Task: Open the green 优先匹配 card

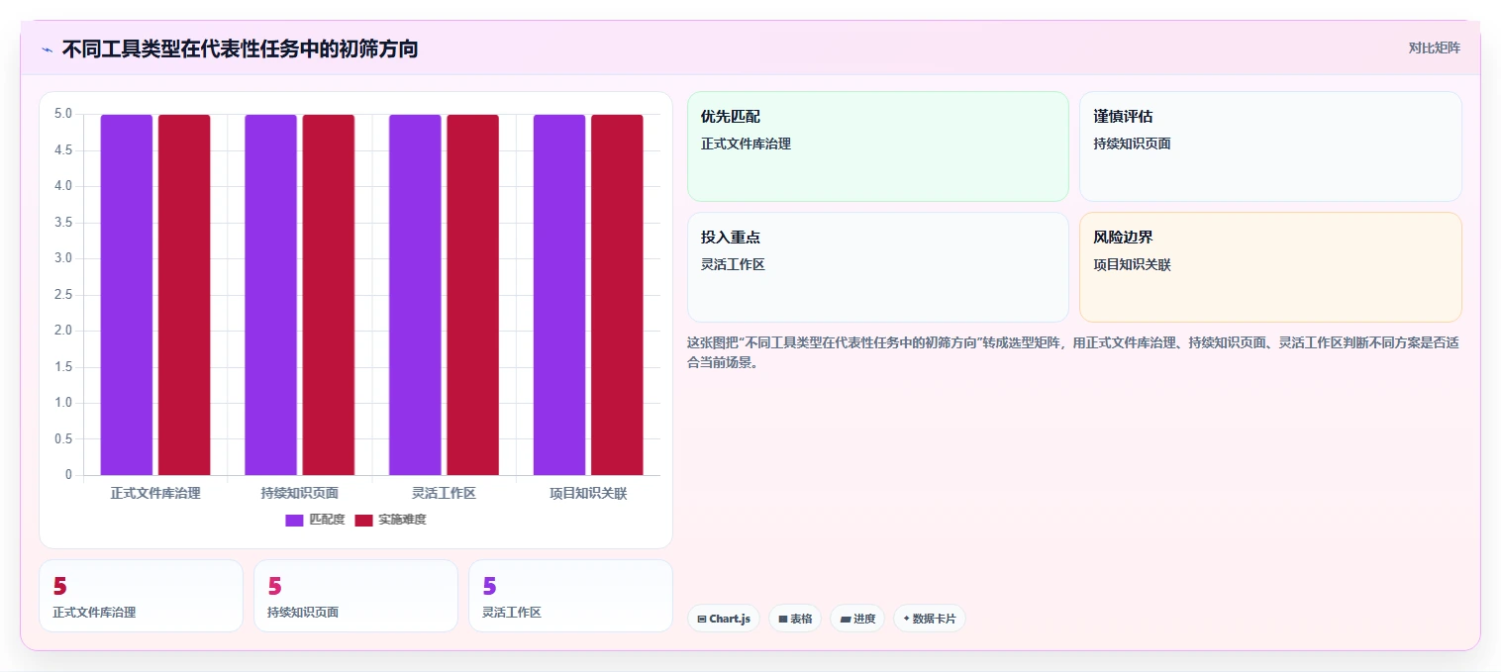Action: point(878,146)
